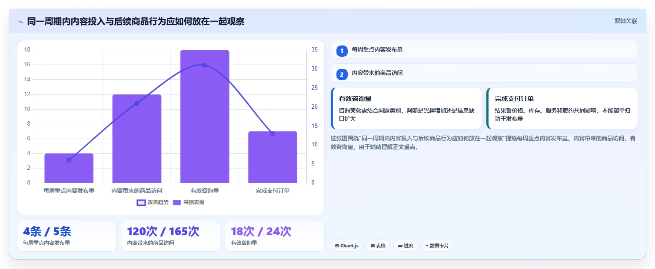The image size is (655, 269).
Task: Click the 内容带来的商品访问 x-axis label
Action: (x=137, y=191)
